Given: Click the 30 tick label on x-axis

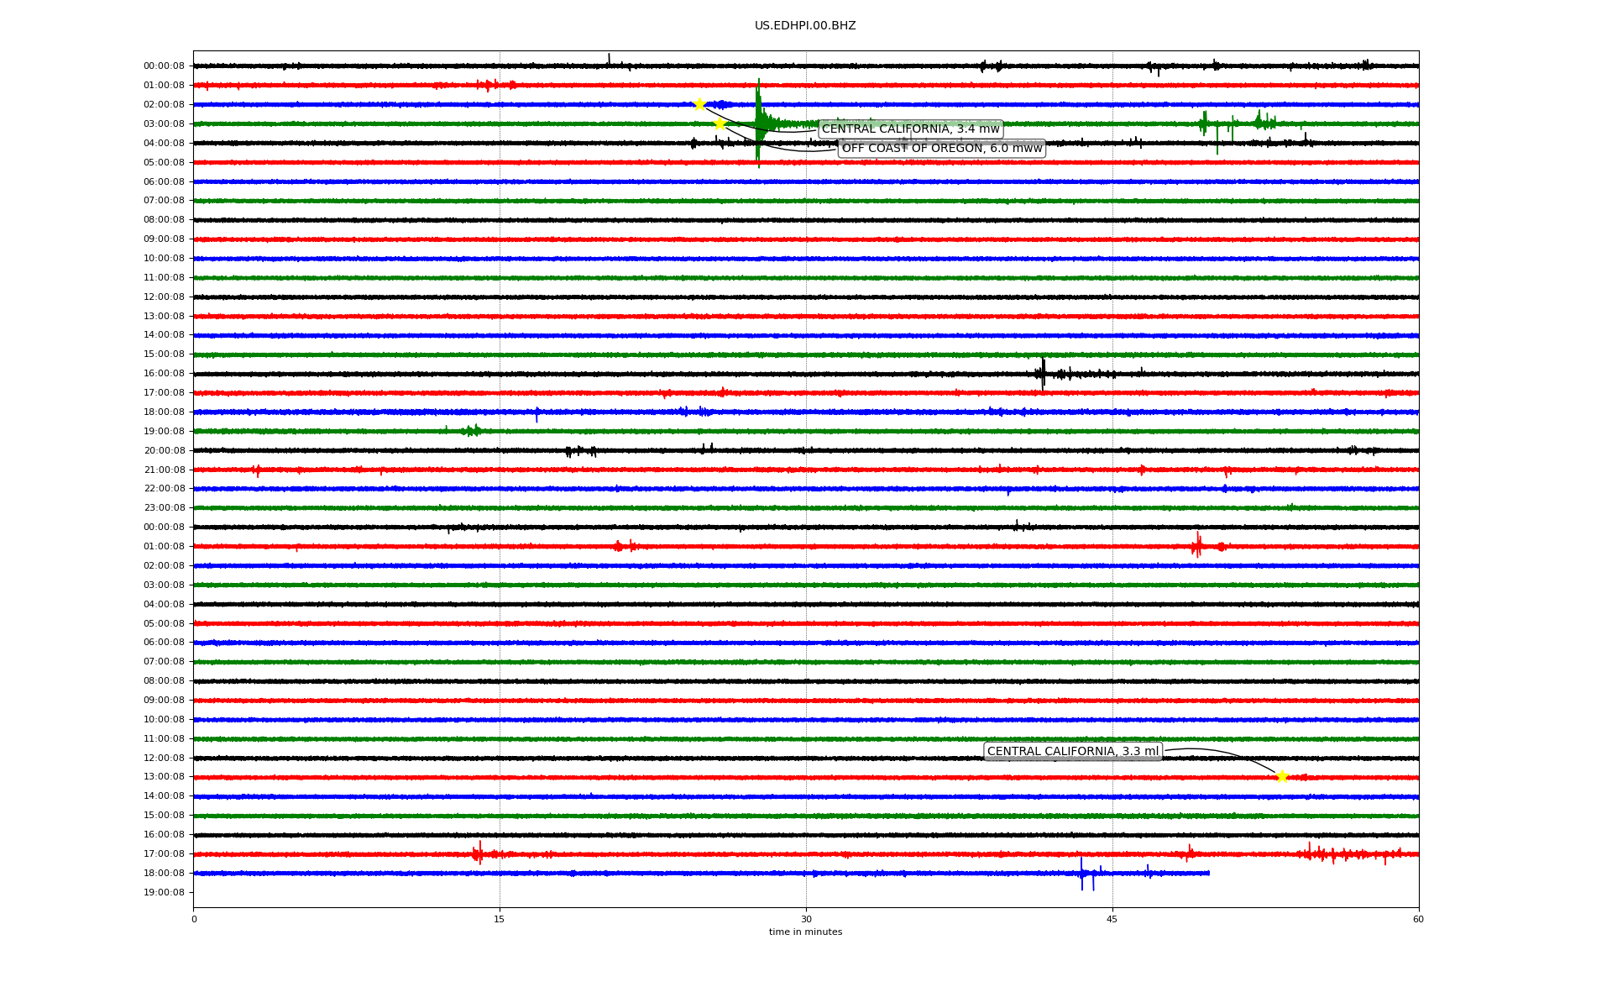Looking at the screenshot, I should click(806, 919).
